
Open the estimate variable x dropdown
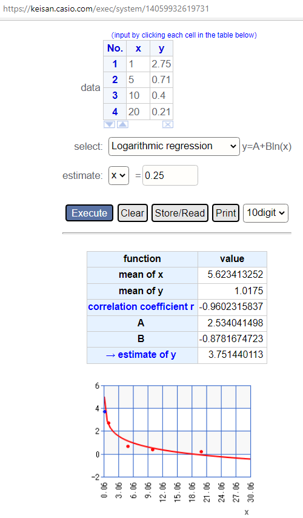(x=119, y=175)
